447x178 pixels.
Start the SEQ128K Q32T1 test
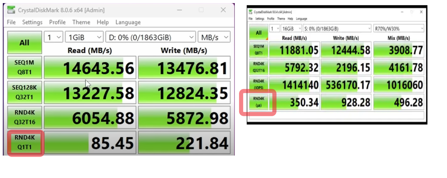[x=24, y=92]
